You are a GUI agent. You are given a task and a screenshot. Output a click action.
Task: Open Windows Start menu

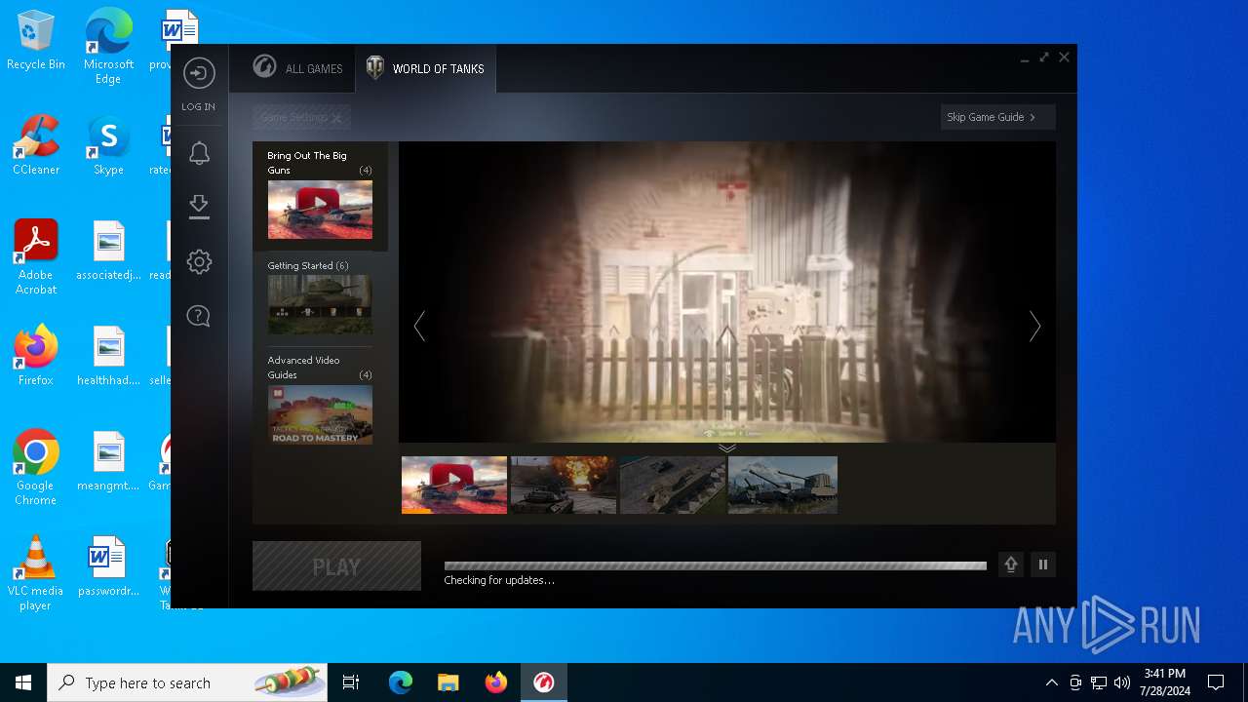coord(23,682)
